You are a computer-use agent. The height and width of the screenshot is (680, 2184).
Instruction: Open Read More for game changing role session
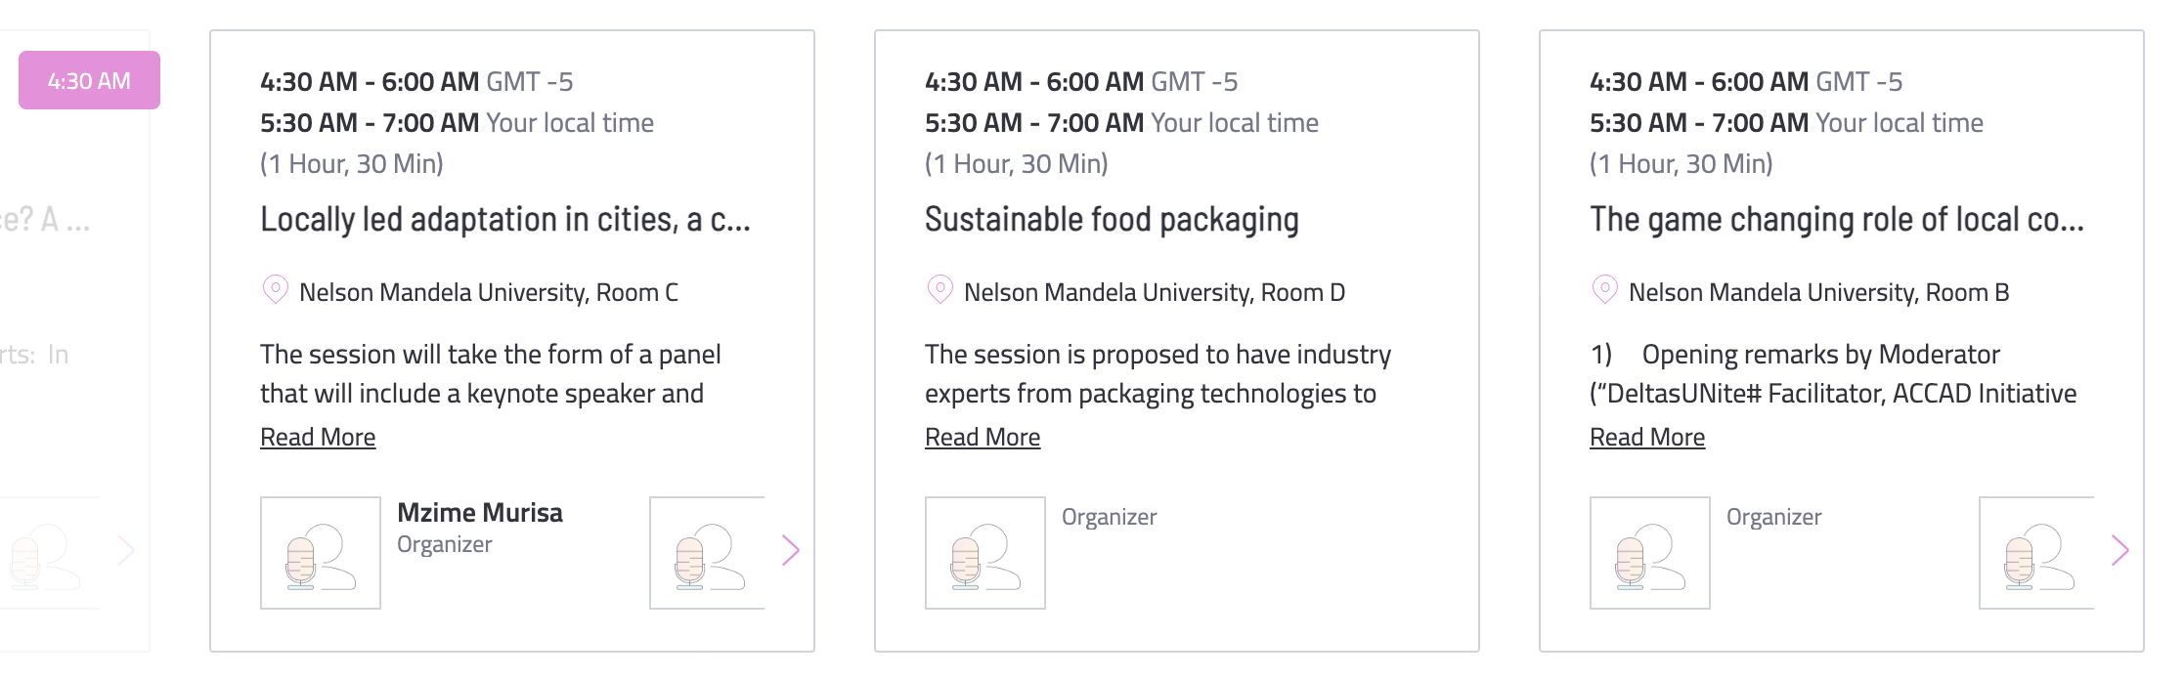click(x=1647, y=437)
